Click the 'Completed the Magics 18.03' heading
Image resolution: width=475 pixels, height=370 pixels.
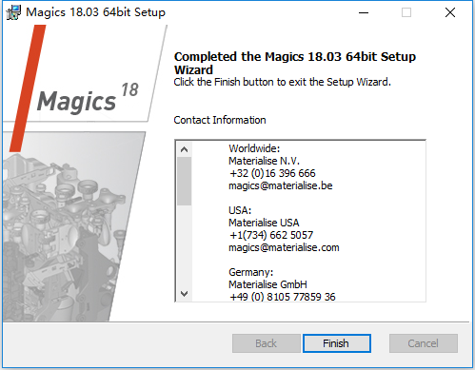[x=295, y=63]
